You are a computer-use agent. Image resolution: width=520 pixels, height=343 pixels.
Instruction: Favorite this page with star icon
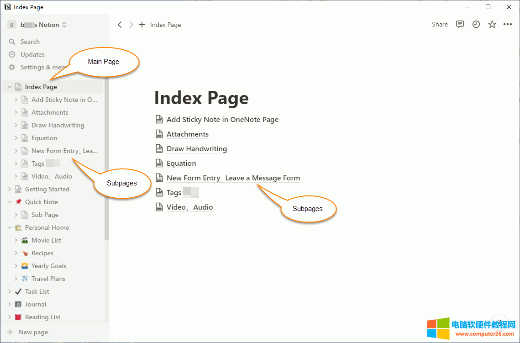(x=492, y=25)
